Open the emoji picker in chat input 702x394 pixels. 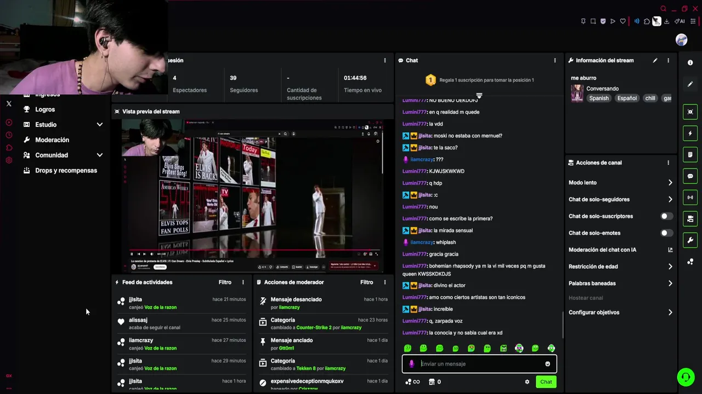[x=547, y=364]
